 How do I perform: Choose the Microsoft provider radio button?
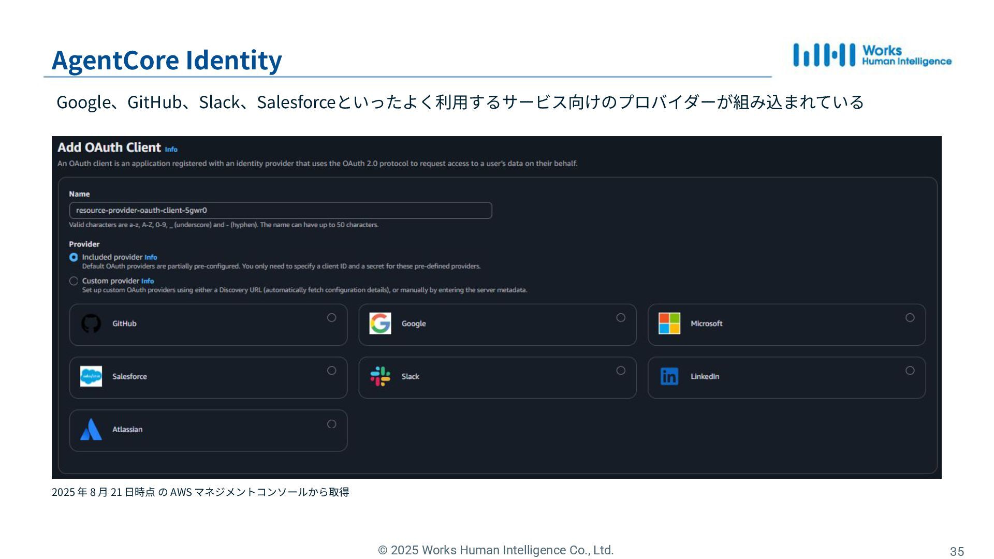coord(910,318)
